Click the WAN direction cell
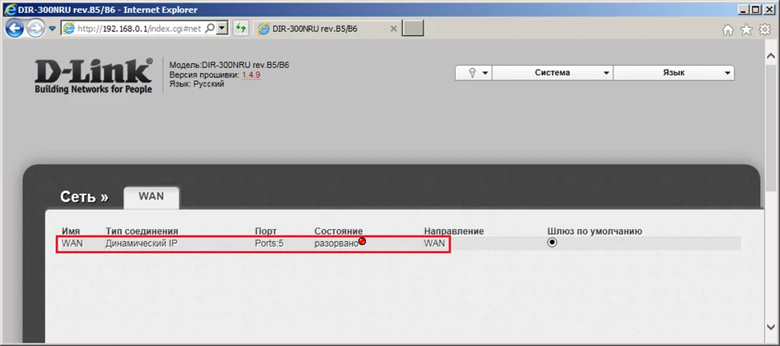This screenshot has width=780, height=346. pos(435,243)
